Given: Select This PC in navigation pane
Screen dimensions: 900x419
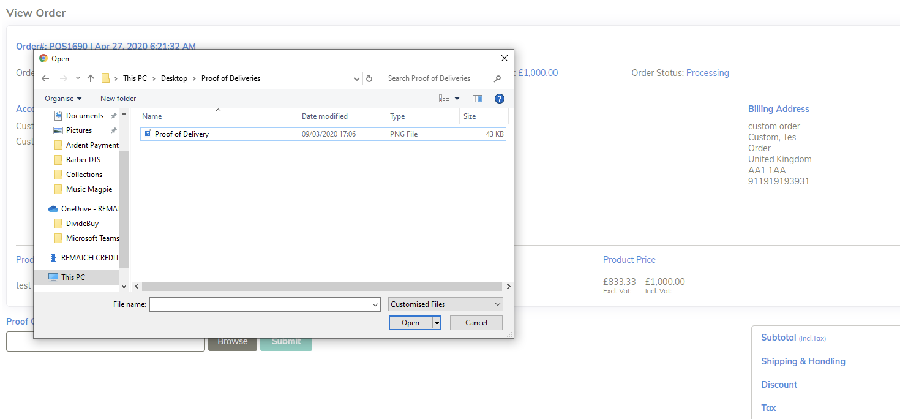Looking at the screenshot, I should (73, 277).
